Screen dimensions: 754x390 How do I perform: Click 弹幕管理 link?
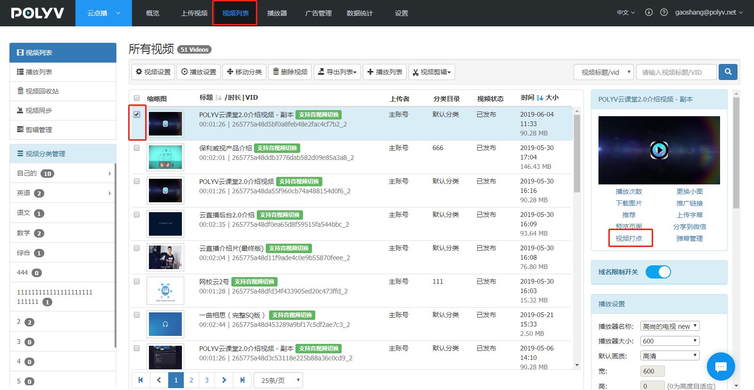click(x=689, y=239)
